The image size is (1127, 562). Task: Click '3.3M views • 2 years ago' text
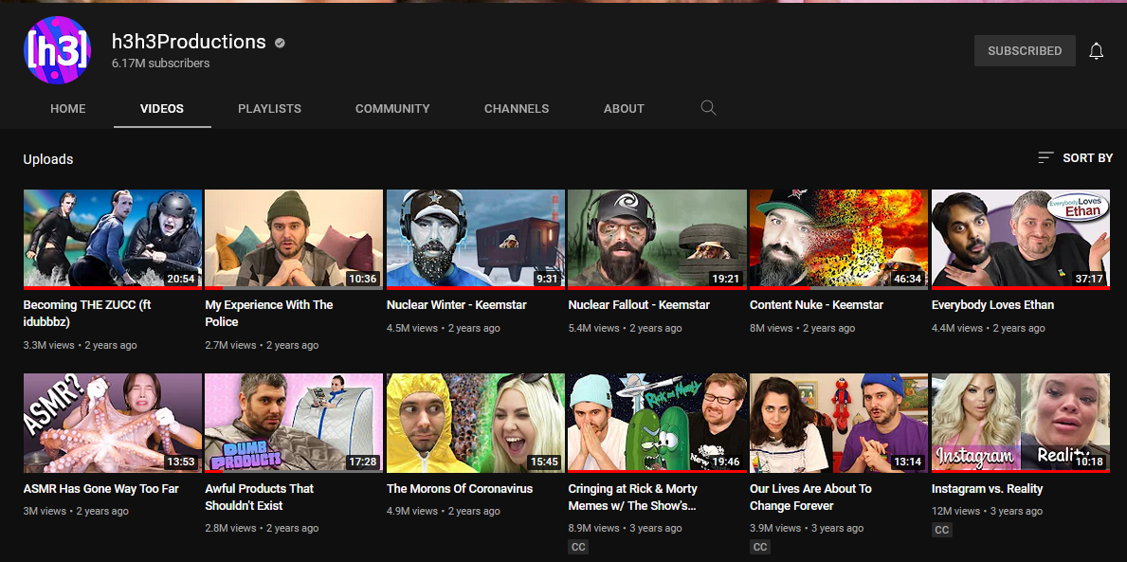tap(80, 345)
